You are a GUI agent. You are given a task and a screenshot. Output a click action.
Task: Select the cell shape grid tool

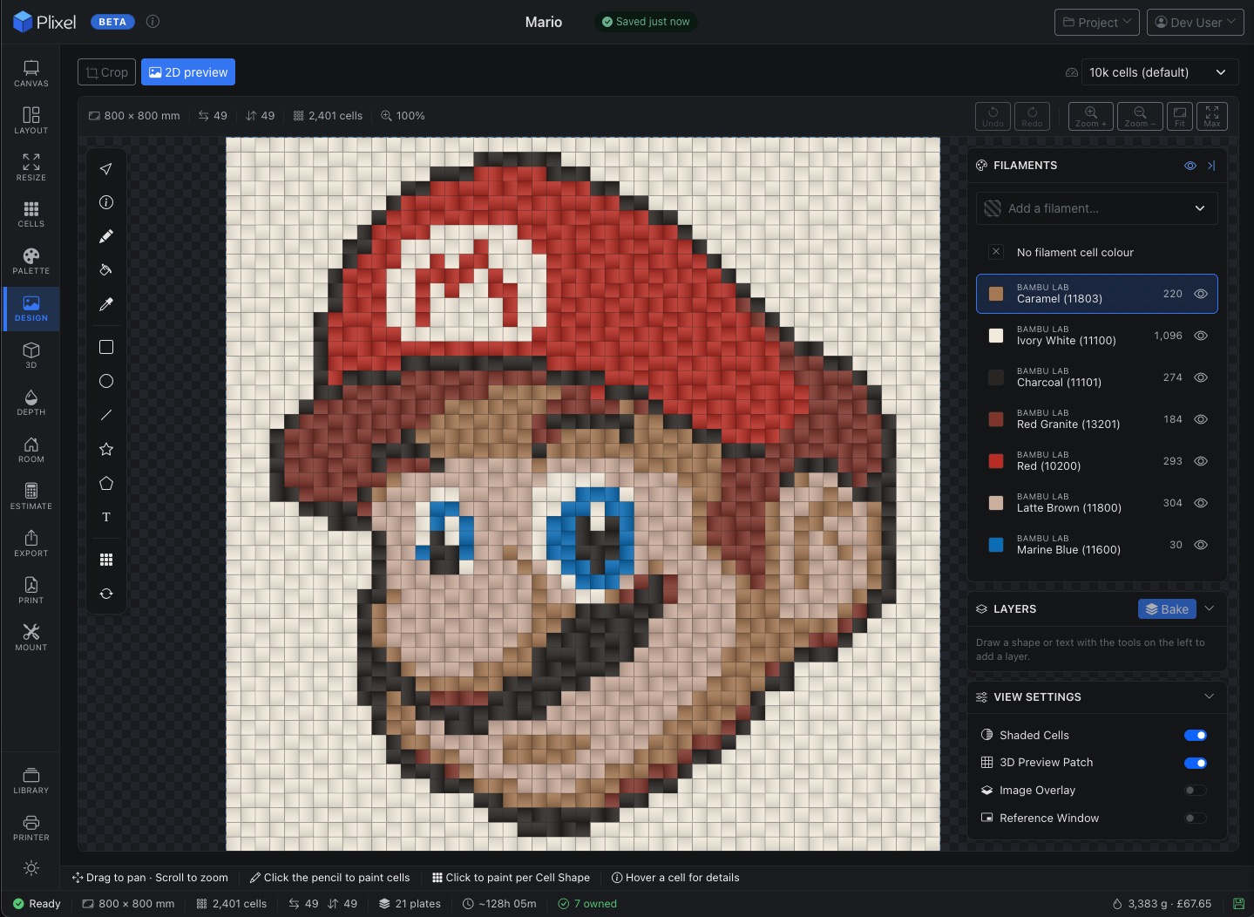point(106,560)
